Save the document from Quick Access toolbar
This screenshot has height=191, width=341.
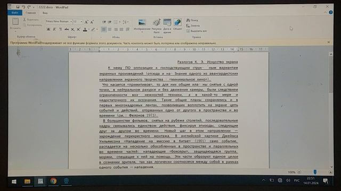[18, 7]
